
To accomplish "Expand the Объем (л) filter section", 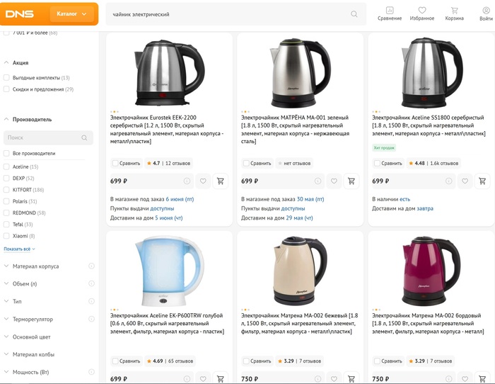I will pyautogui.click(x=7, y=284).
